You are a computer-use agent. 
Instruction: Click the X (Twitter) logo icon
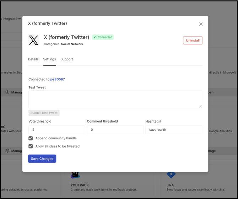33,41
